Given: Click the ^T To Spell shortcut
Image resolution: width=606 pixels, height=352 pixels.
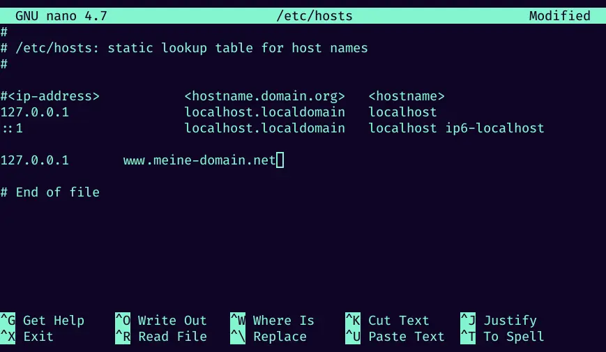Looking at the screenshot, I should pos(502,337).
